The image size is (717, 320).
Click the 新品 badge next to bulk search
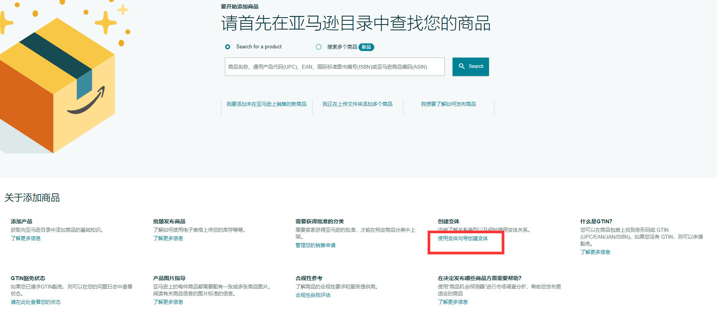tap(366, 47)
